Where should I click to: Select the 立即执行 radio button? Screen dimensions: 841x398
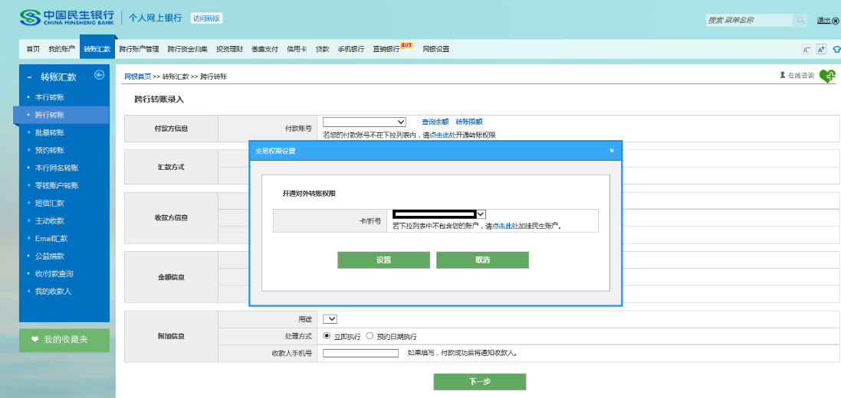pyautogui.click(x=327, y=336)
